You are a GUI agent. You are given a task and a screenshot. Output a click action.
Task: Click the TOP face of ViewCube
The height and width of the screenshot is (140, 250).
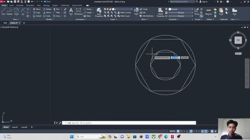(x=238, y=40)
